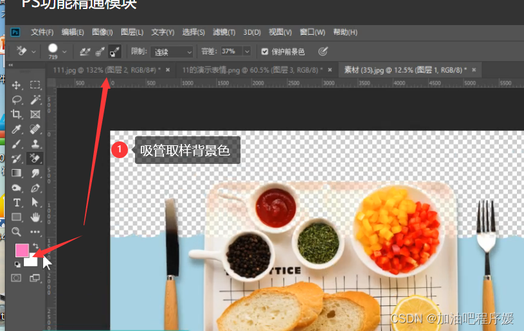Select the History Brush tool

click(x=16, y=158)
